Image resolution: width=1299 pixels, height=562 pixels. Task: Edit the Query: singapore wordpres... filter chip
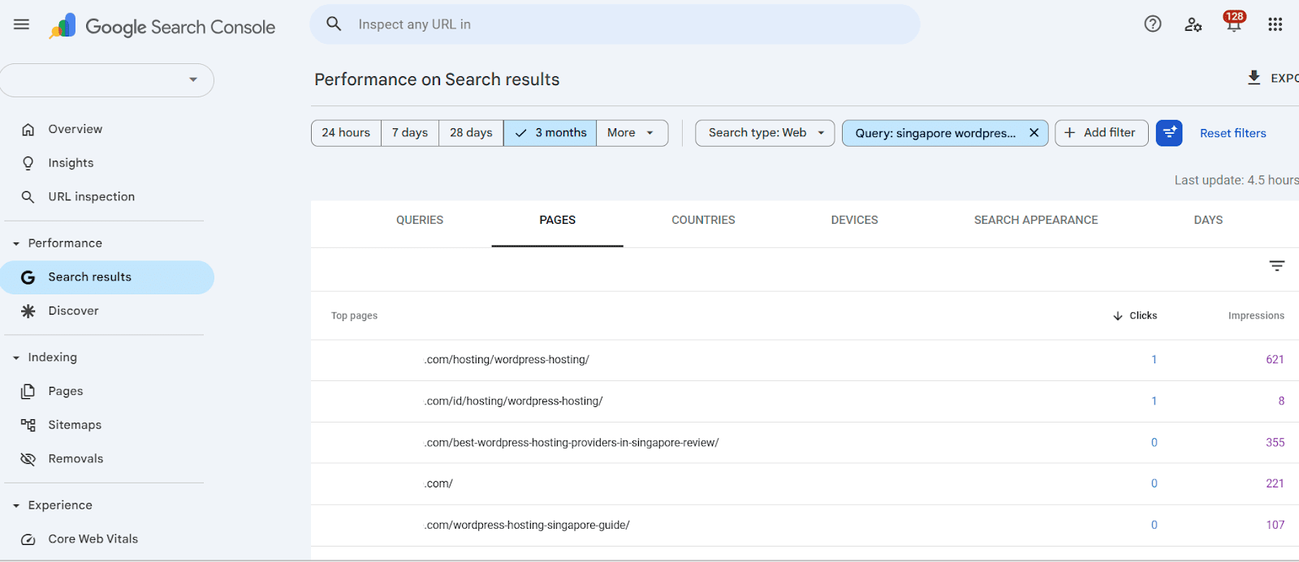pyautogui.click(x=935, y=133)
